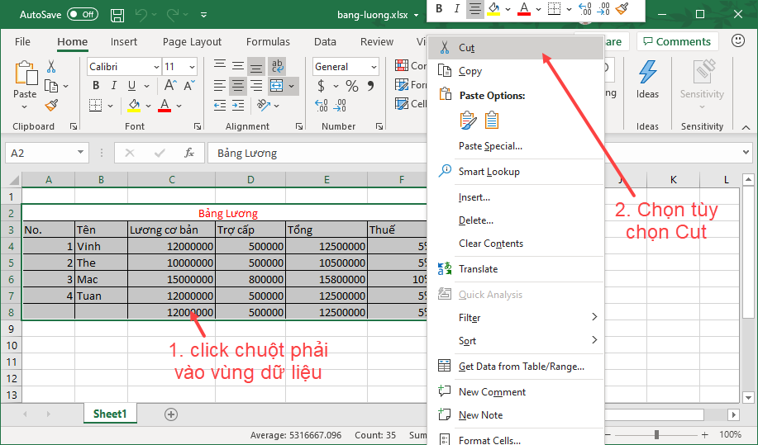
Task: Click the Ideas lightning icon
Action: pos(647,72)
